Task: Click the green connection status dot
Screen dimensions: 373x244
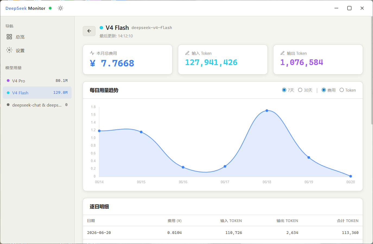Action: [x=50, y=8]
